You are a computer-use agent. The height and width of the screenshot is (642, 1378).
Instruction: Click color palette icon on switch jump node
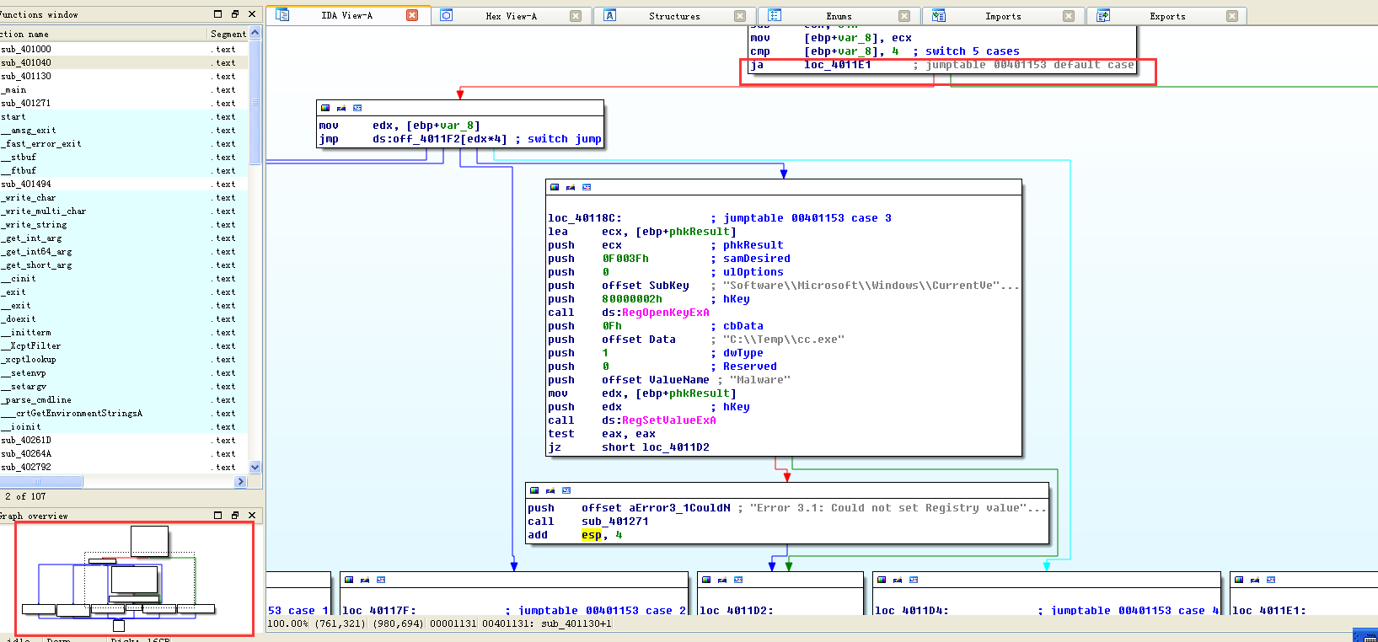tap(325, 108)
